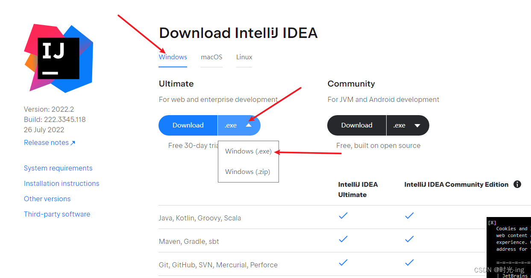Expand the Community .exe format dropdown
531x278 pixels.
point(408,125)
